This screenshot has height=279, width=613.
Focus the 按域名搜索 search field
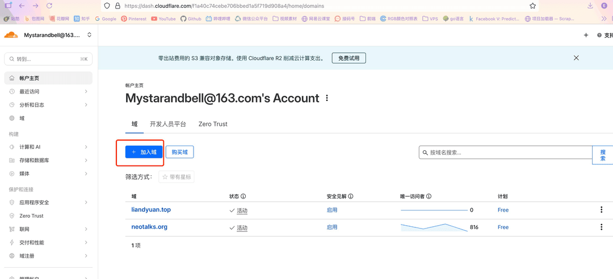coord(506,153)
